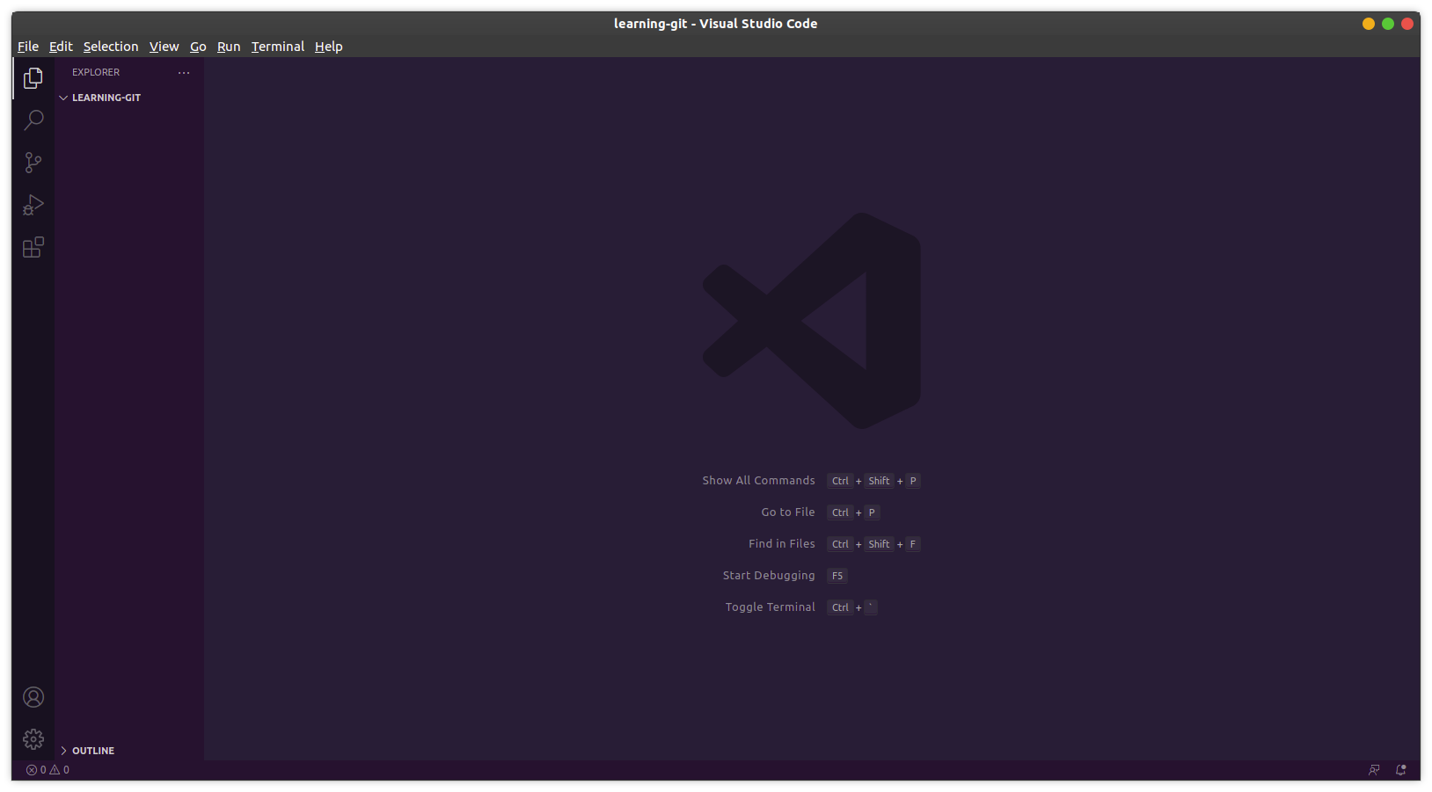This screenshot has height=792, width=1432.
Task: Click the Show All Commands label
Action: (x=758, y=481)
